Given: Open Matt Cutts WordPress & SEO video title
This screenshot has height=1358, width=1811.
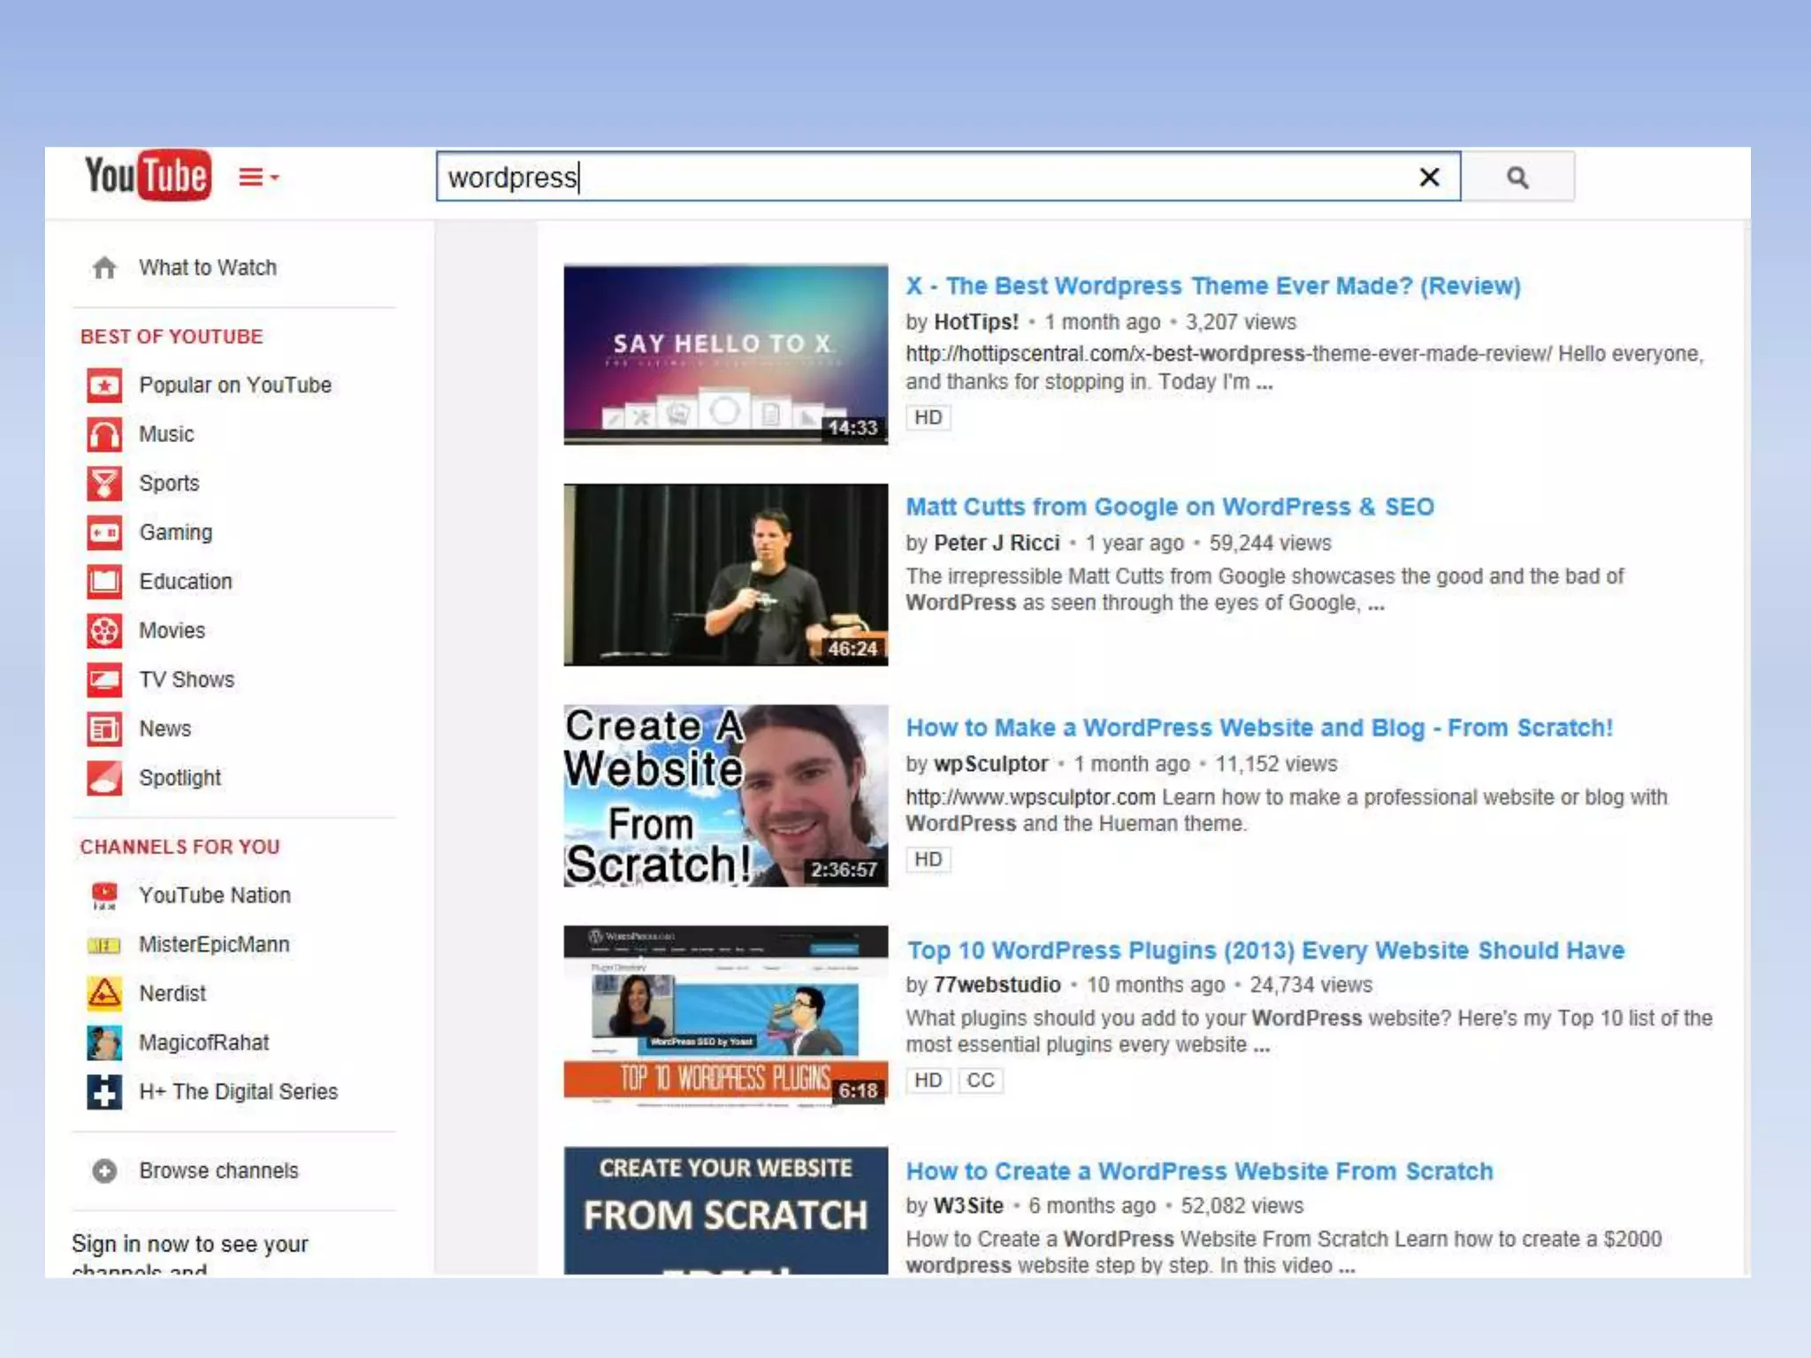Looking at the screenshot, I should tap(1169, 507).
